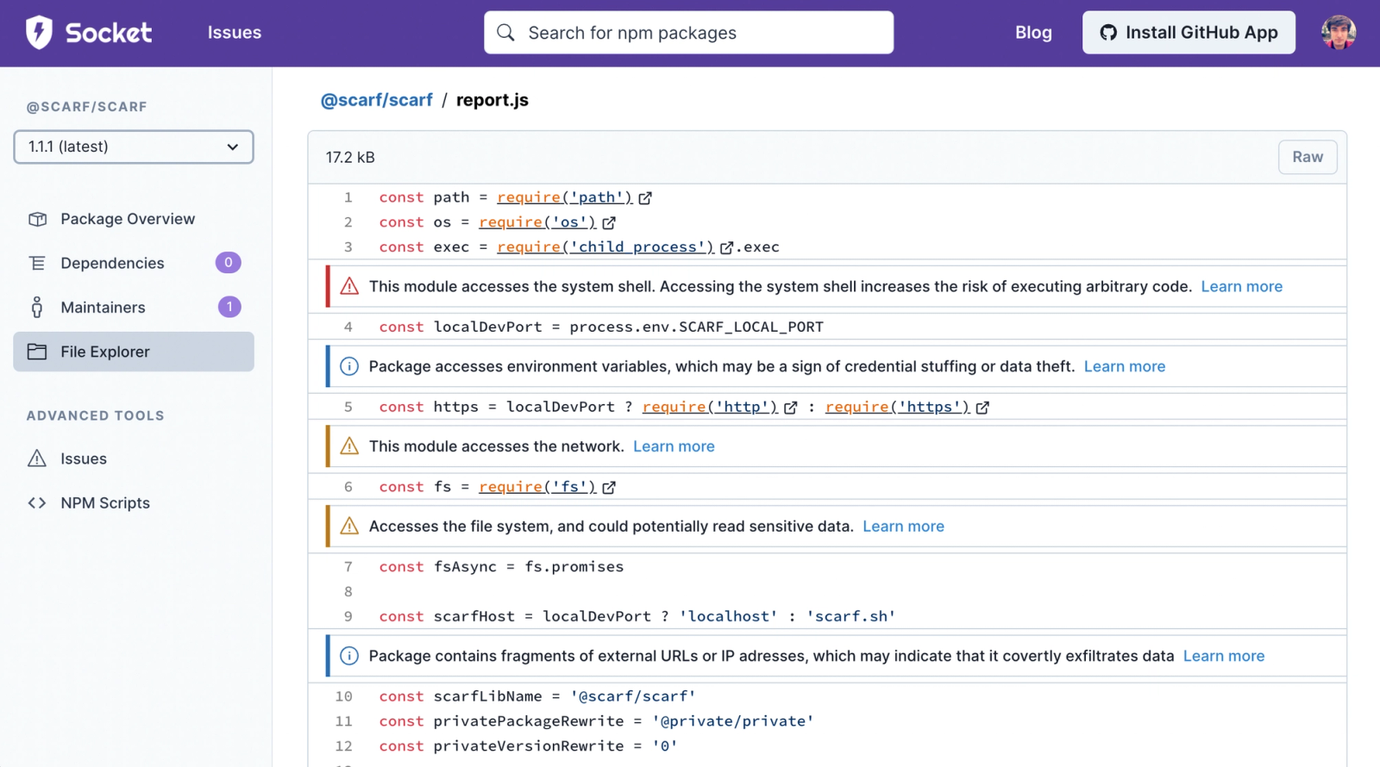Click warning icon on network access alert
This screenshot has width=1380, height=767.
349,446
